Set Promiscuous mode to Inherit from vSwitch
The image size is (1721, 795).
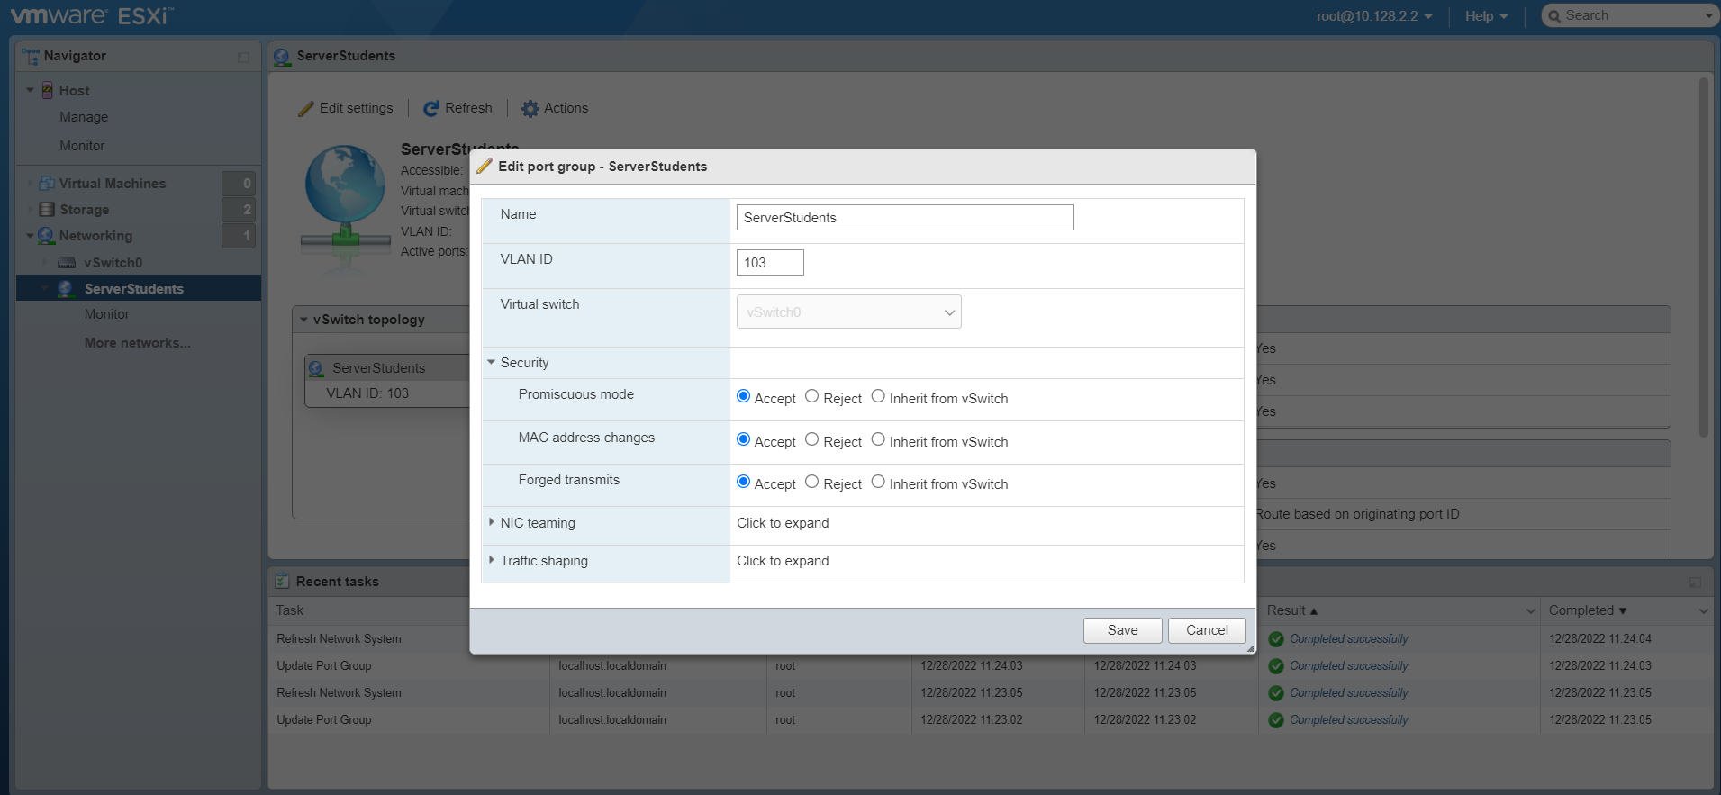coord(878,396)
